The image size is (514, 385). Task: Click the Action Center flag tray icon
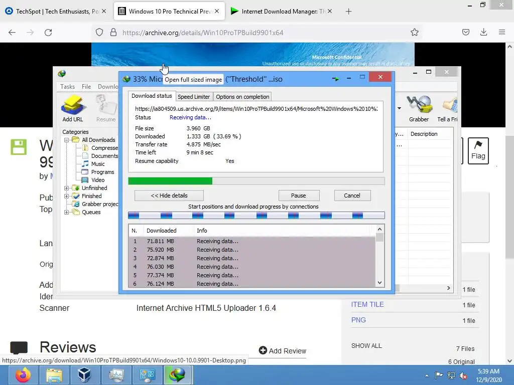click(439, 375)
